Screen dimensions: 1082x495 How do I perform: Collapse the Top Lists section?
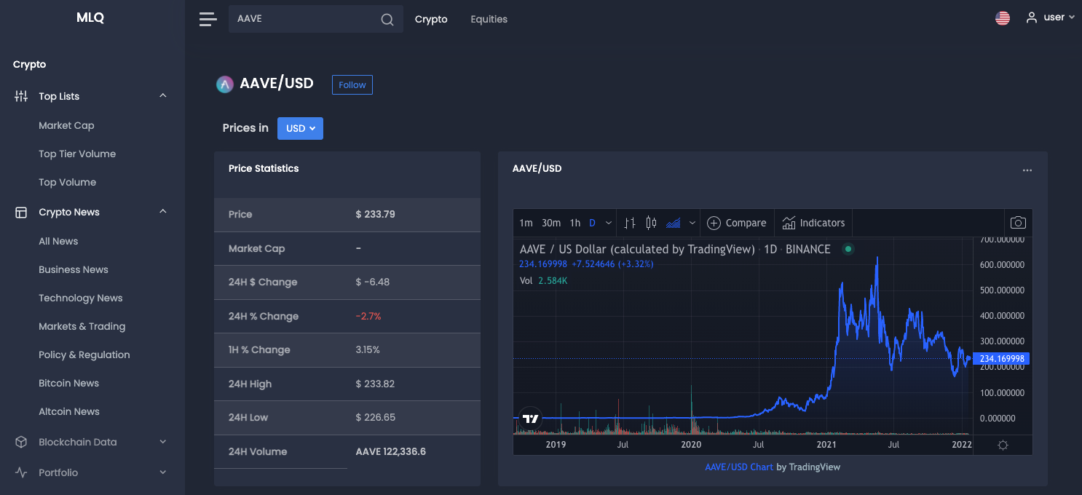pos(163,95)
